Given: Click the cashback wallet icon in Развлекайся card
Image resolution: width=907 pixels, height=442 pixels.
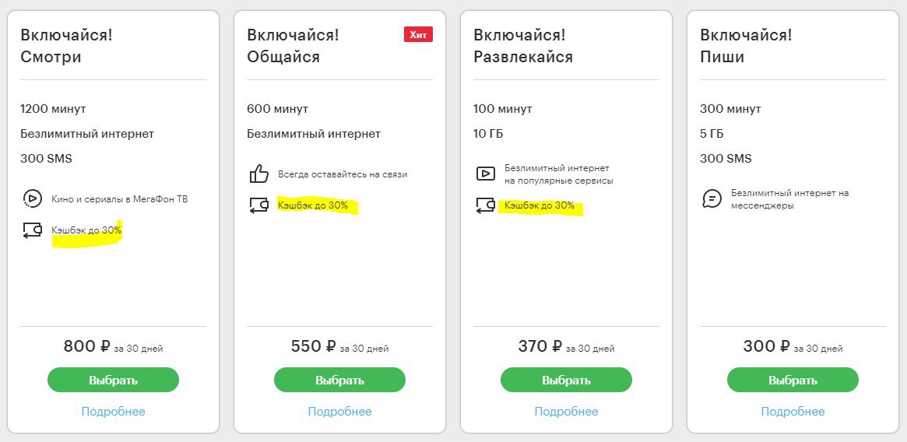Looking at the screenshot, I should pos(485,205).
